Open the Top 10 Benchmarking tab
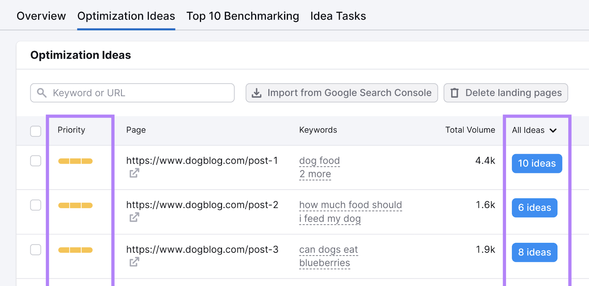 pos(243,16)
